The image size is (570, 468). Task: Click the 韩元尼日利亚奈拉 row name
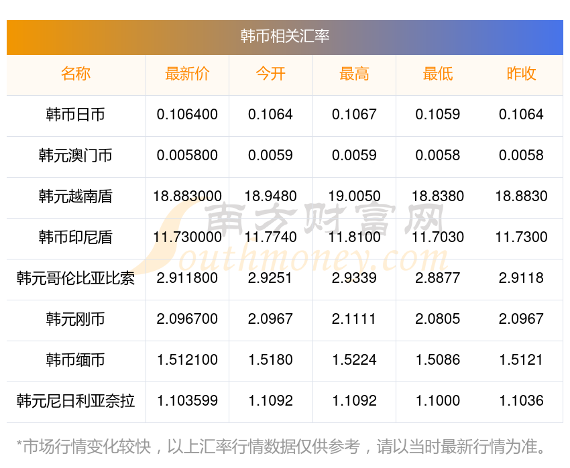(x=76, y=401)
